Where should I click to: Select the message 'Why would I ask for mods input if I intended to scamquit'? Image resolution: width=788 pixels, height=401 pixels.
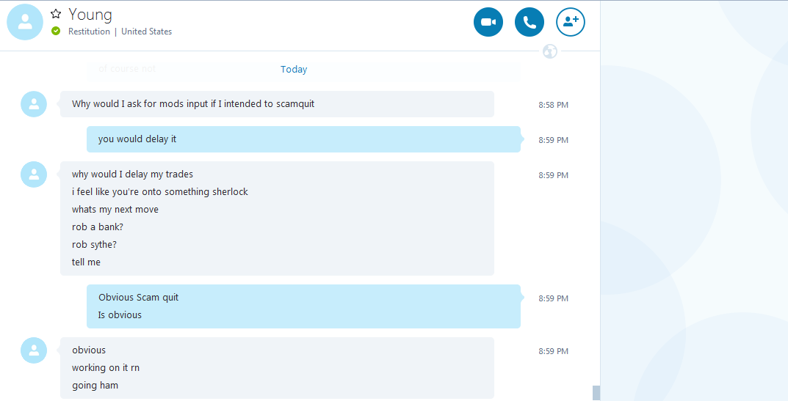193,104
